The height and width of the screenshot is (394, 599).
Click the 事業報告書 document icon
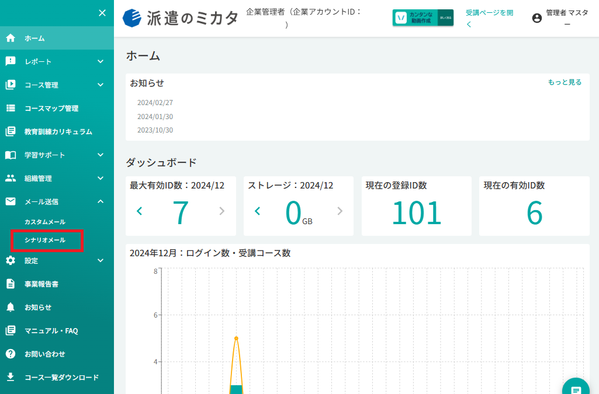11,284
